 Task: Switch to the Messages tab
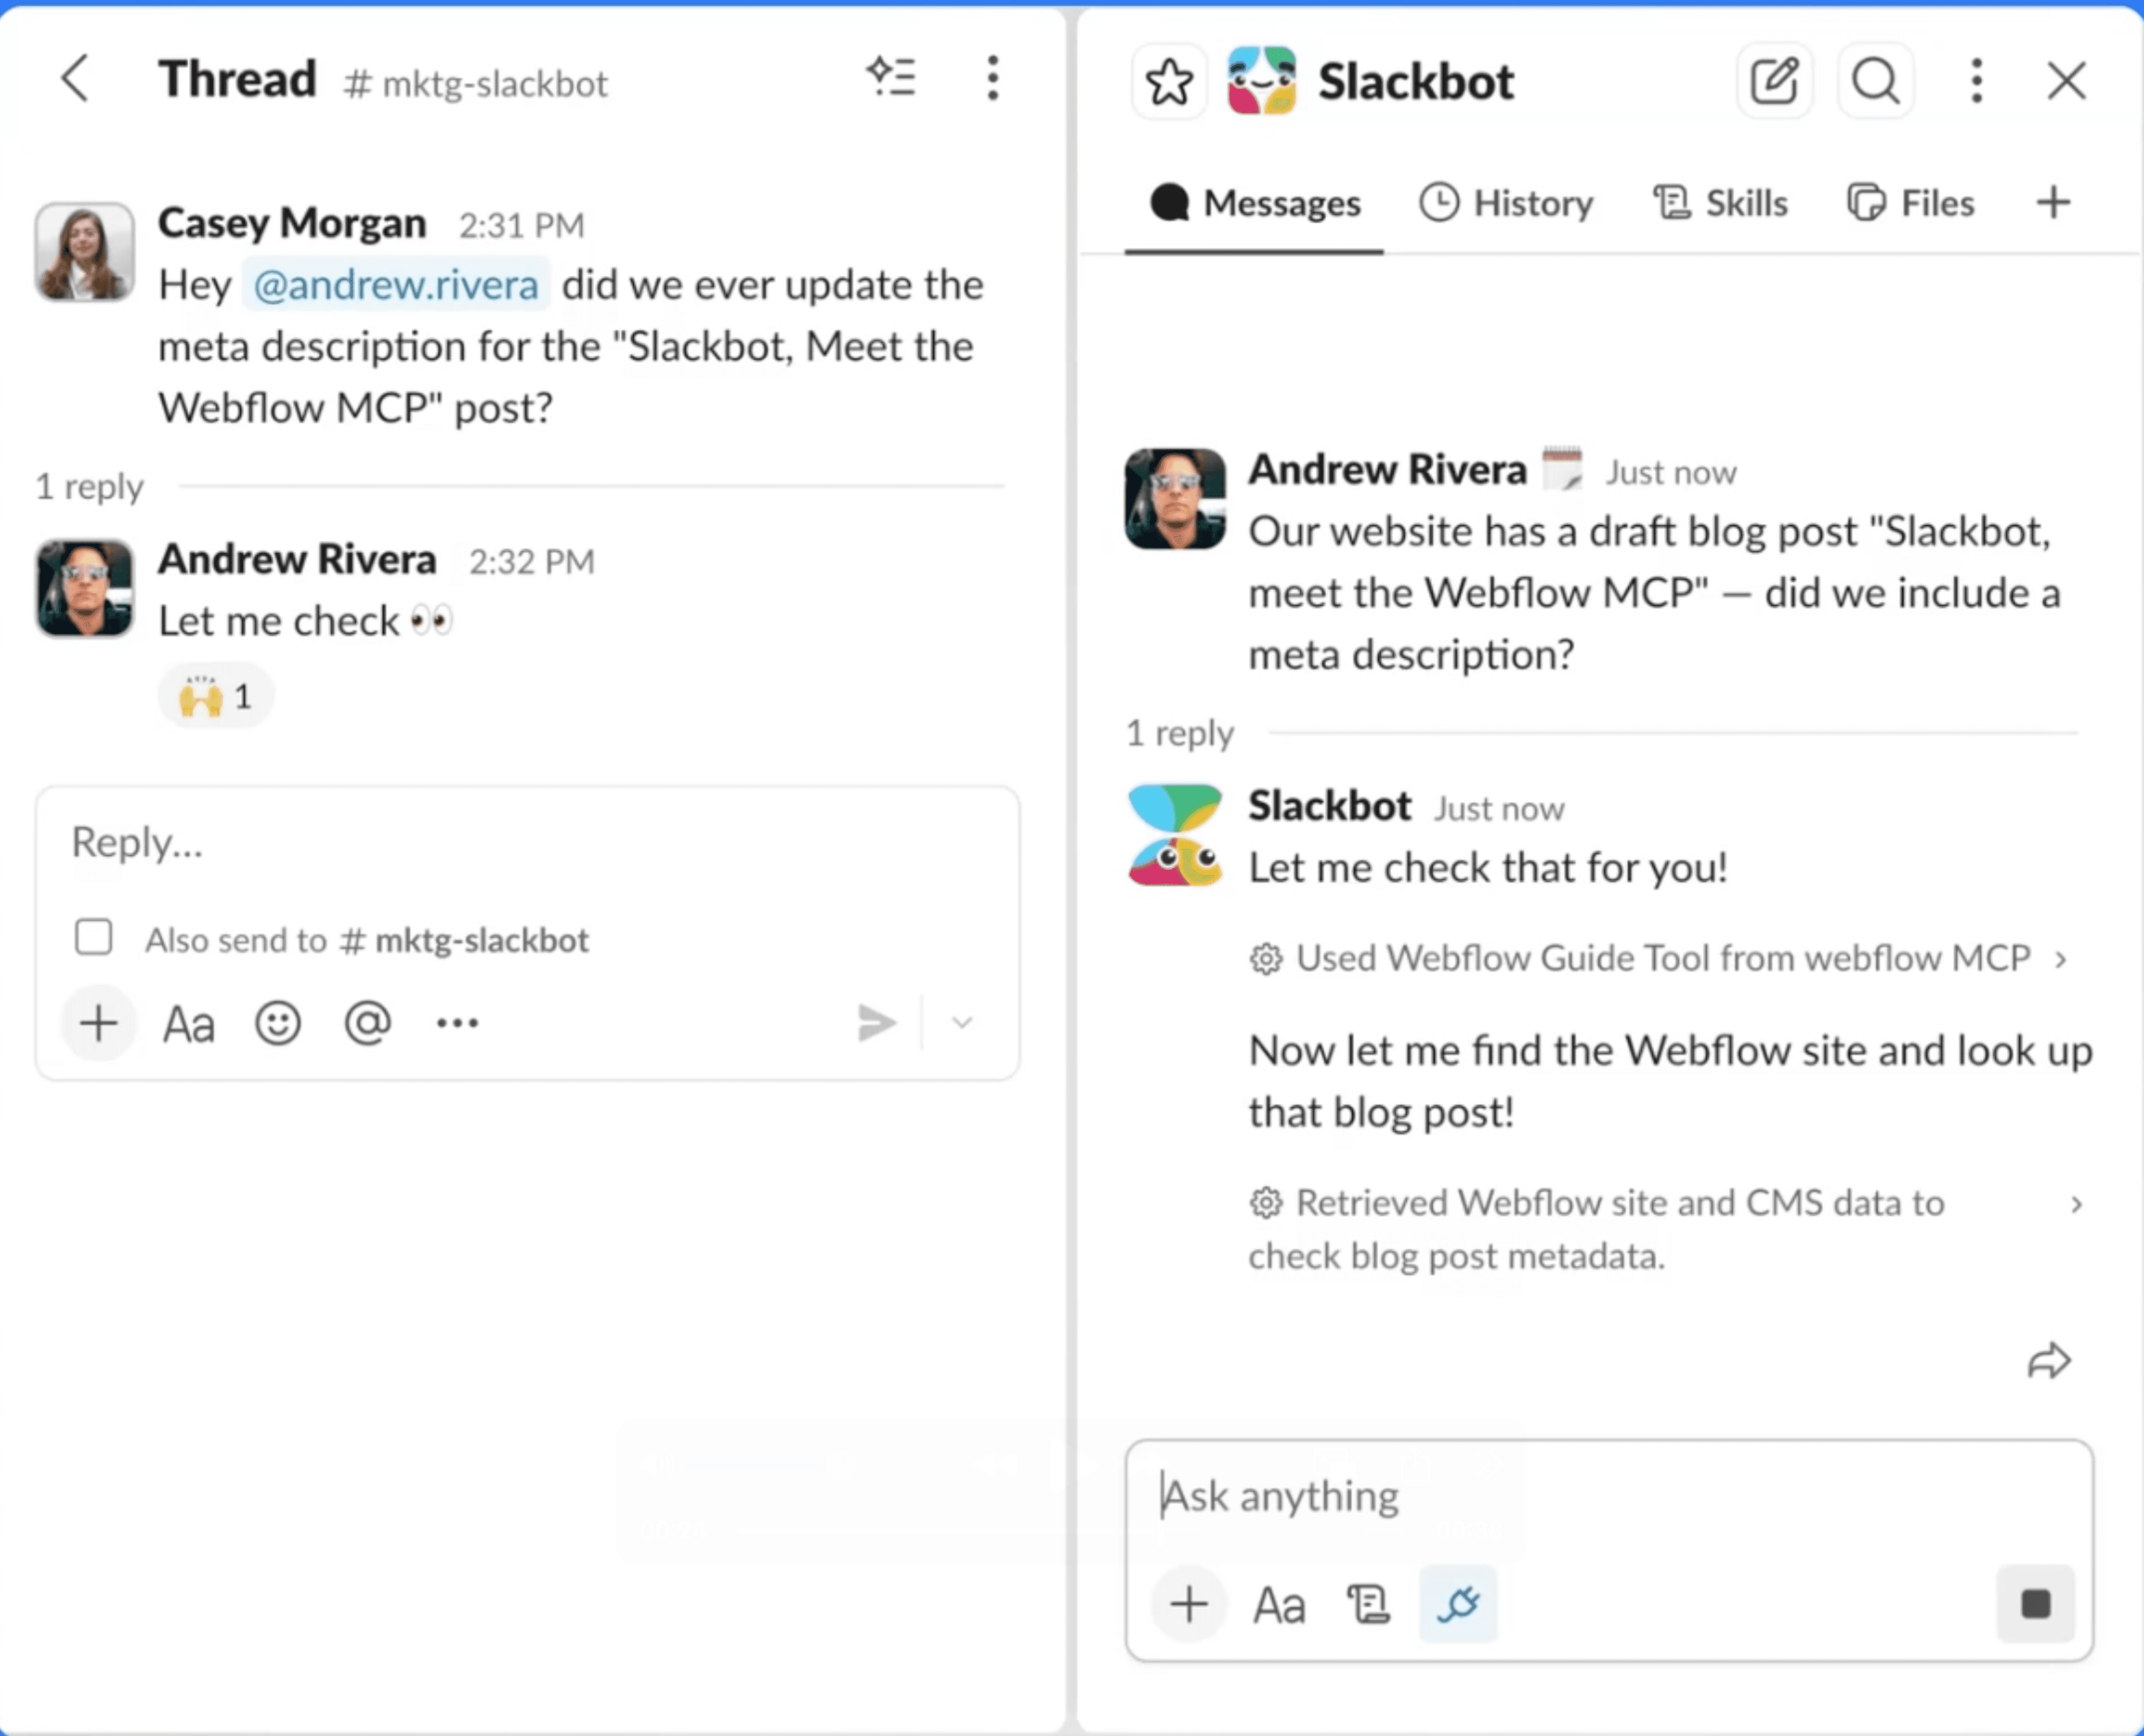(x=1255, y=203)
